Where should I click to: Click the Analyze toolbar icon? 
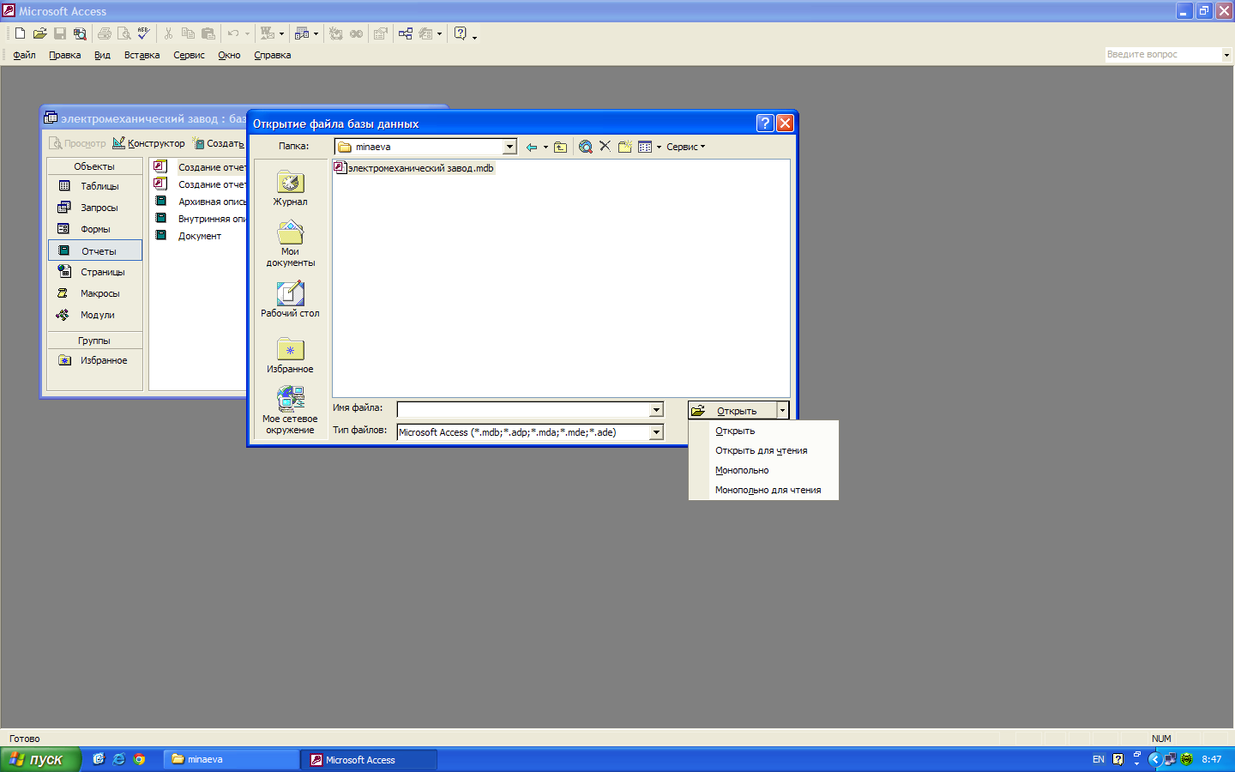tap(301, 33)
